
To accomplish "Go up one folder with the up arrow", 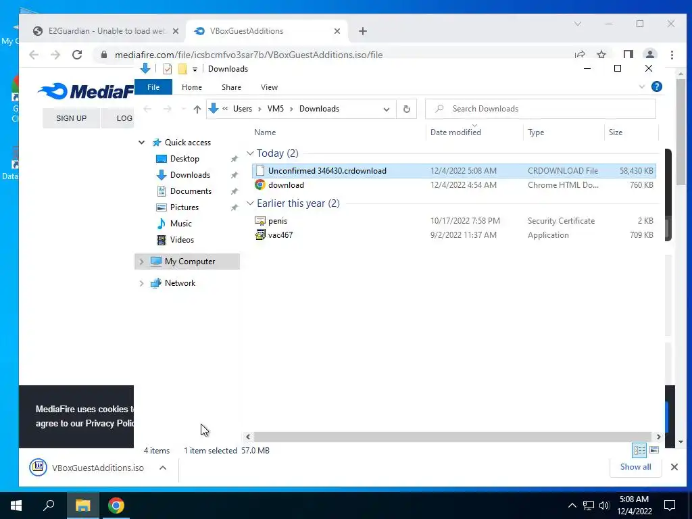I will click(x=197, y=109).
